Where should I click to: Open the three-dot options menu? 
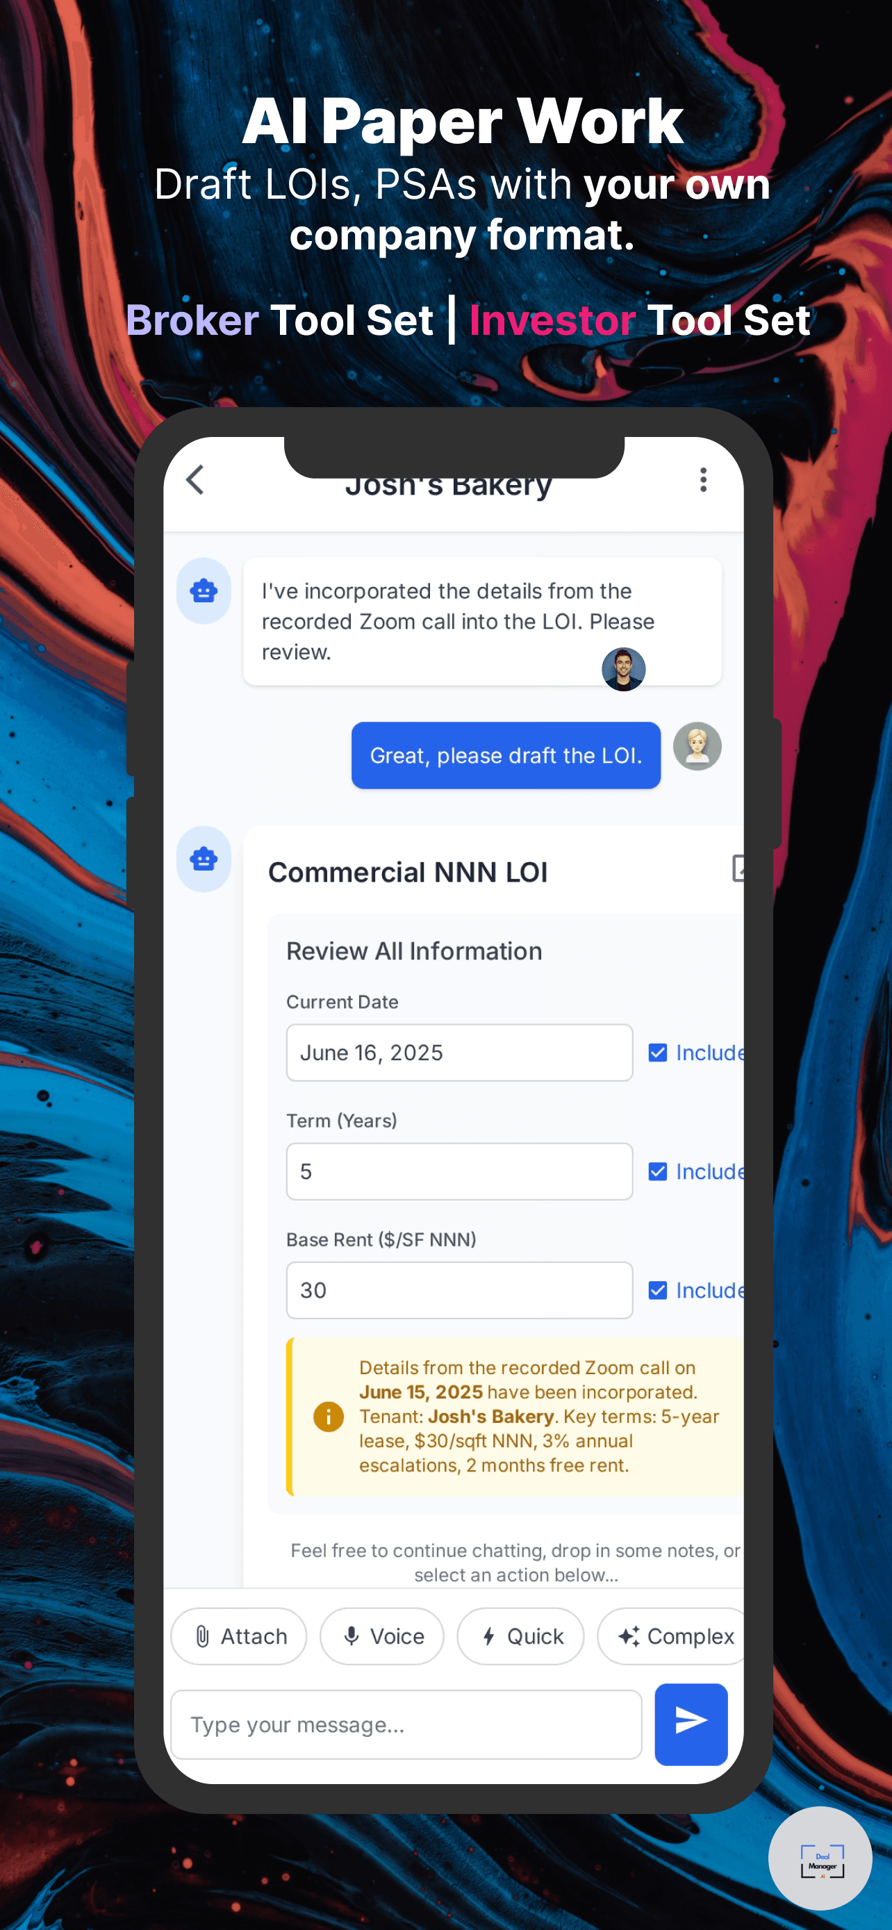pyautogui.click(x=702, y=479)
